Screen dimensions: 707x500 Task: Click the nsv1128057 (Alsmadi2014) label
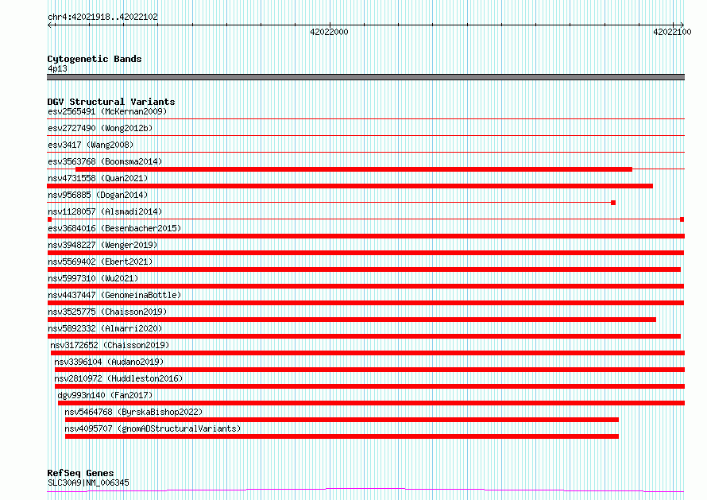pyautogui.click(x=105, y=211)
